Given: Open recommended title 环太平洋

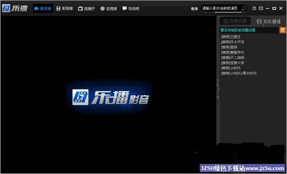Looking at the screenshot, I should (x=232, y=42).
